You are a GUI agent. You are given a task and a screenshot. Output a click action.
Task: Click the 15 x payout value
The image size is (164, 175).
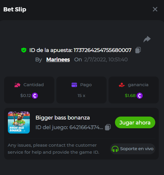coord(81,96)
